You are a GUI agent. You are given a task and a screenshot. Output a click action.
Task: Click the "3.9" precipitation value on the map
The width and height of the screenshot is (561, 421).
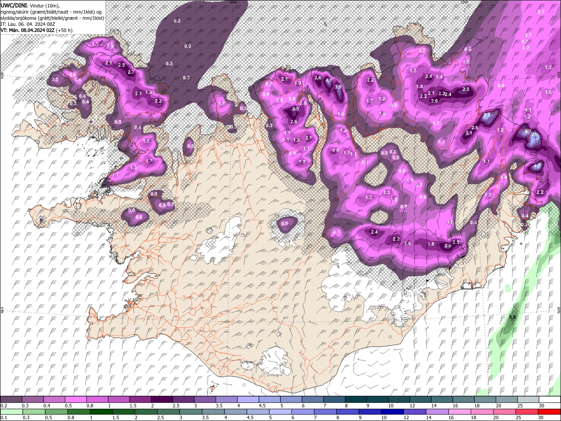pos(338,87)
